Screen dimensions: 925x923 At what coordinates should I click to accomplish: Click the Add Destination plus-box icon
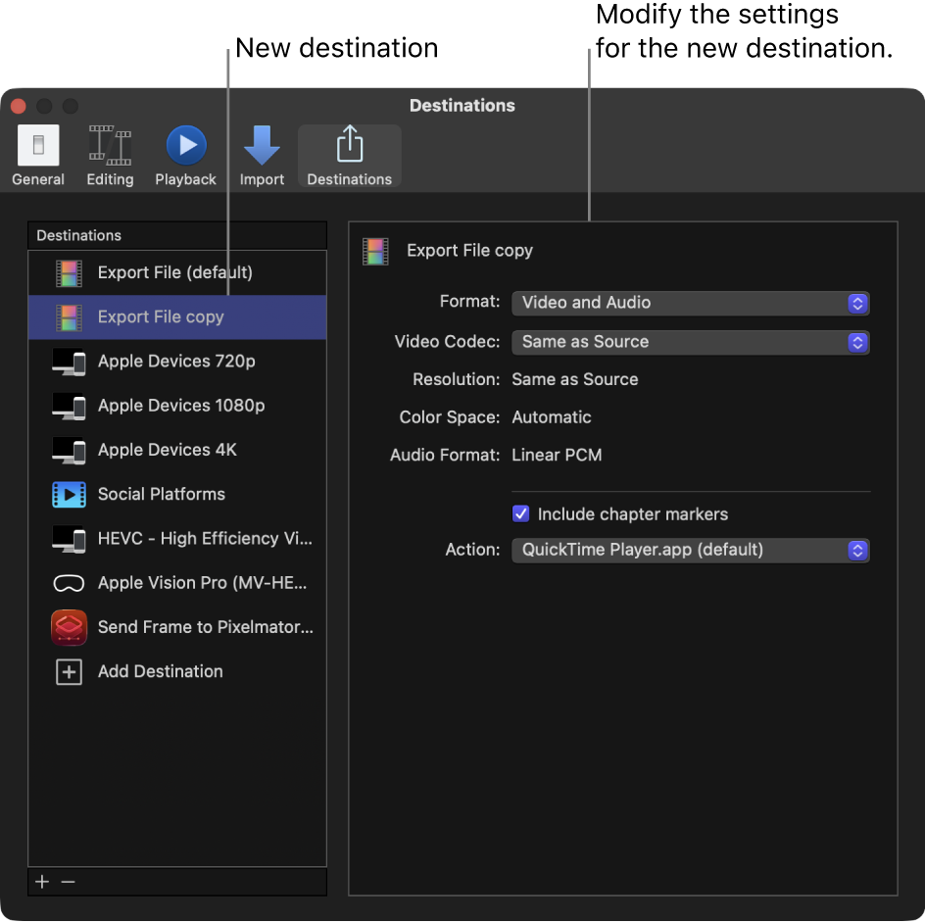tap(69, 672)
